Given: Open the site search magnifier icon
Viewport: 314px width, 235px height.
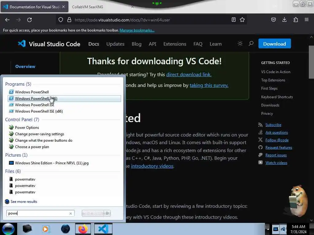Looking at the screenshot, I should tap(251, 43).
